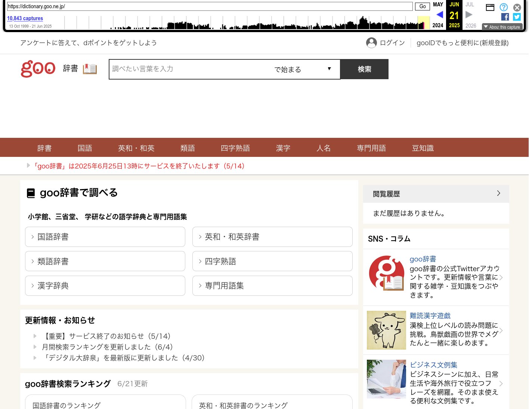The height and width of the screenshot is (409, 529).
Task: Share capture on Facebook
Action: click(505, 17)
